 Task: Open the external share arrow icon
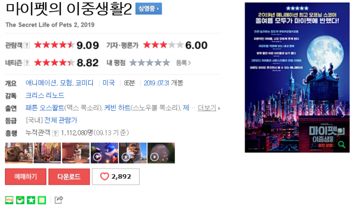click(x=59, y=199)
